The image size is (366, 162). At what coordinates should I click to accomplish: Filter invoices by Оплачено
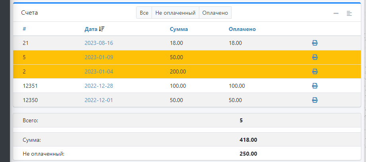pyautogui.click(x=215, y=13)
